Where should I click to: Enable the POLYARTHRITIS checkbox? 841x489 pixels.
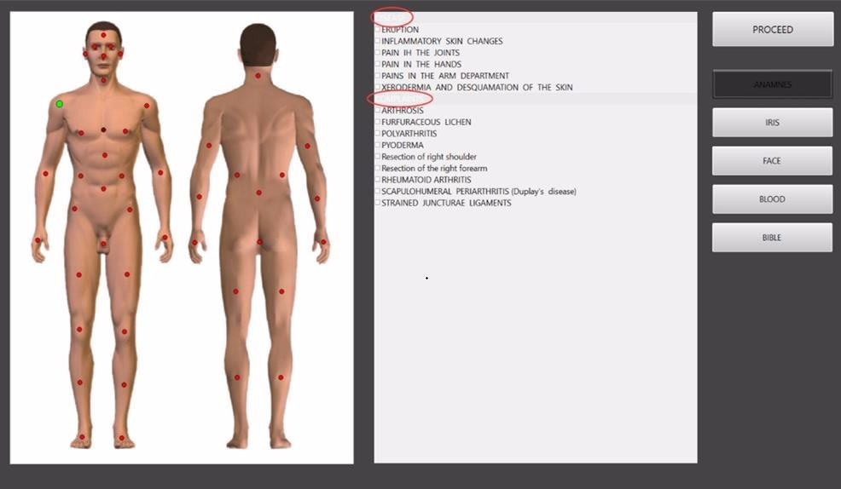click(378, 134)
